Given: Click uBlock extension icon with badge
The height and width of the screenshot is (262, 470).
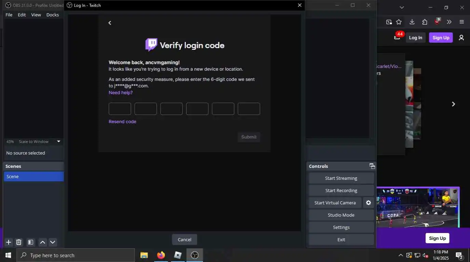Looking at the screenshot, I should (x=437, y=21).
